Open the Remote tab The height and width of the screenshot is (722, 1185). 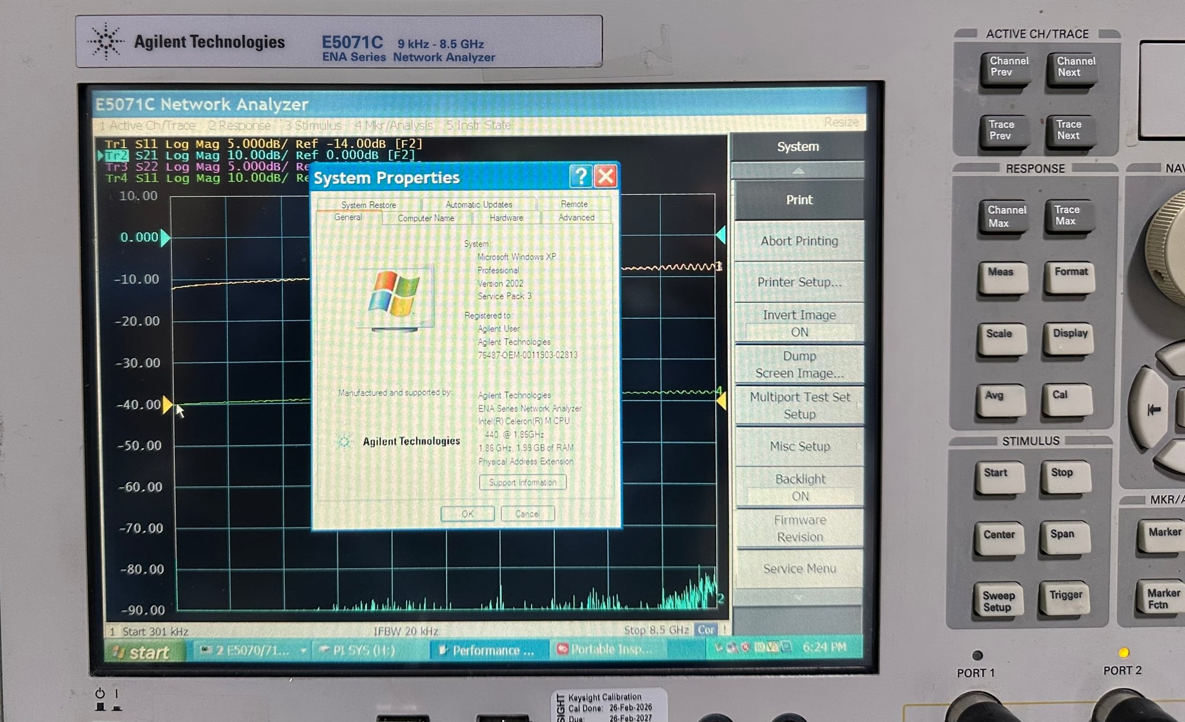[x=574, y=204]
